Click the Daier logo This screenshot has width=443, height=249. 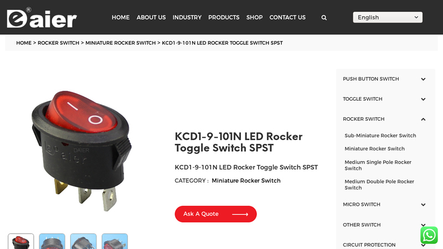[x=42, y=18]
